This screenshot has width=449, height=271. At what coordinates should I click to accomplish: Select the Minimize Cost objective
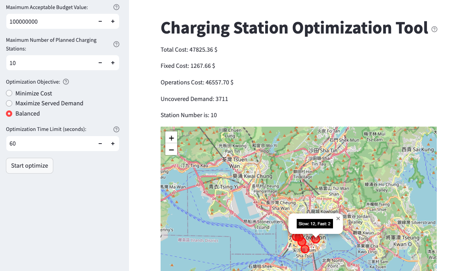click(29, 93)
